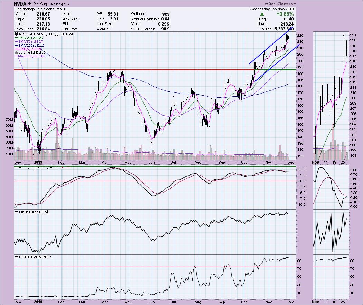
Task: Click the 4.80 label on zoomed PMO axis
Action: (x=354, y=170)
